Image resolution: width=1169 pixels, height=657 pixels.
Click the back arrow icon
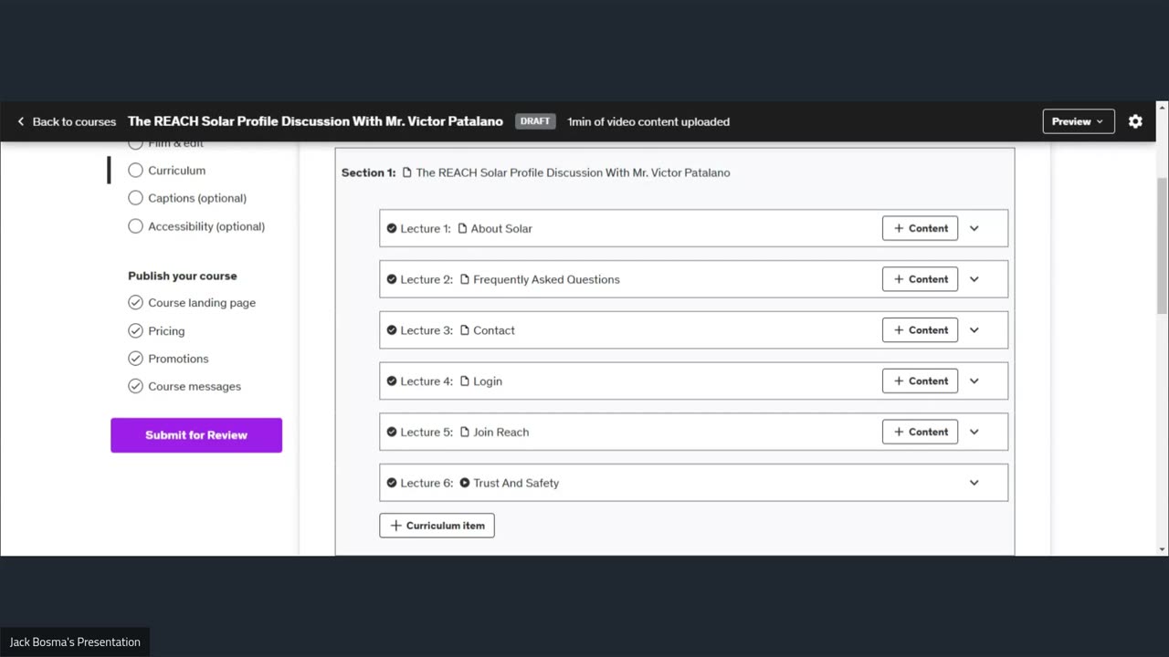tap(21, 121)
